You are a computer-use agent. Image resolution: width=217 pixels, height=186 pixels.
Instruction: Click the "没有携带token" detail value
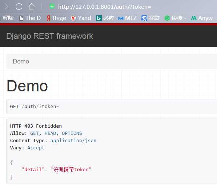(71, 169)
